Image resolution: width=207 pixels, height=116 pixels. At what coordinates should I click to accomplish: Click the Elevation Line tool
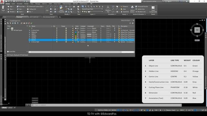(140, 12)
